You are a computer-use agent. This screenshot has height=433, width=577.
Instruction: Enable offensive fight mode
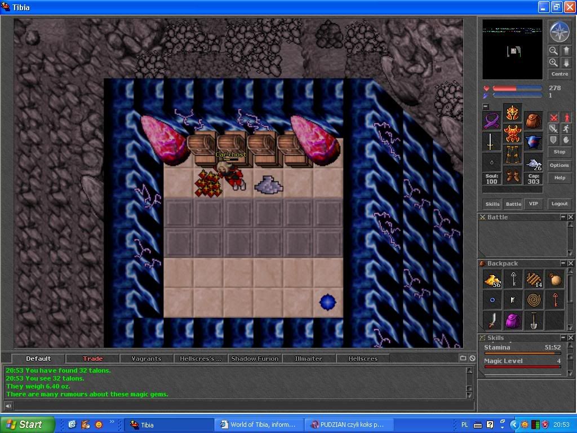[553, 118]
